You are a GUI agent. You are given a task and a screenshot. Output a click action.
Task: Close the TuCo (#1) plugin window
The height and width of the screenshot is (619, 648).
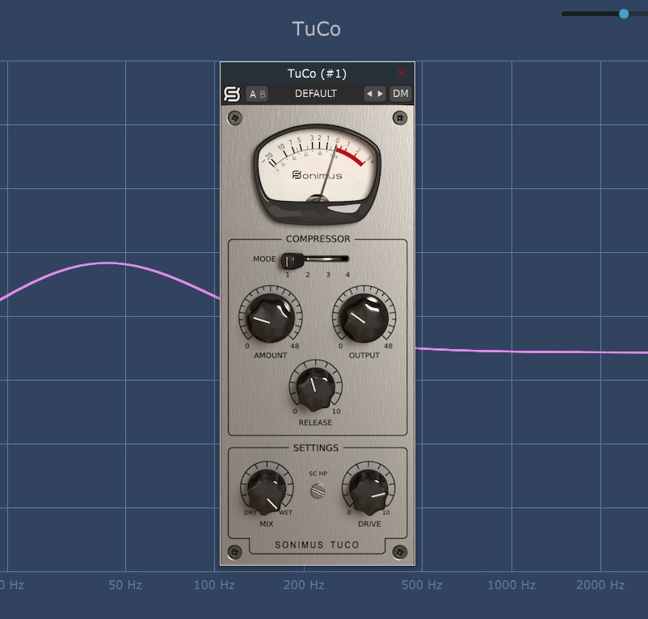coord(402,74)
